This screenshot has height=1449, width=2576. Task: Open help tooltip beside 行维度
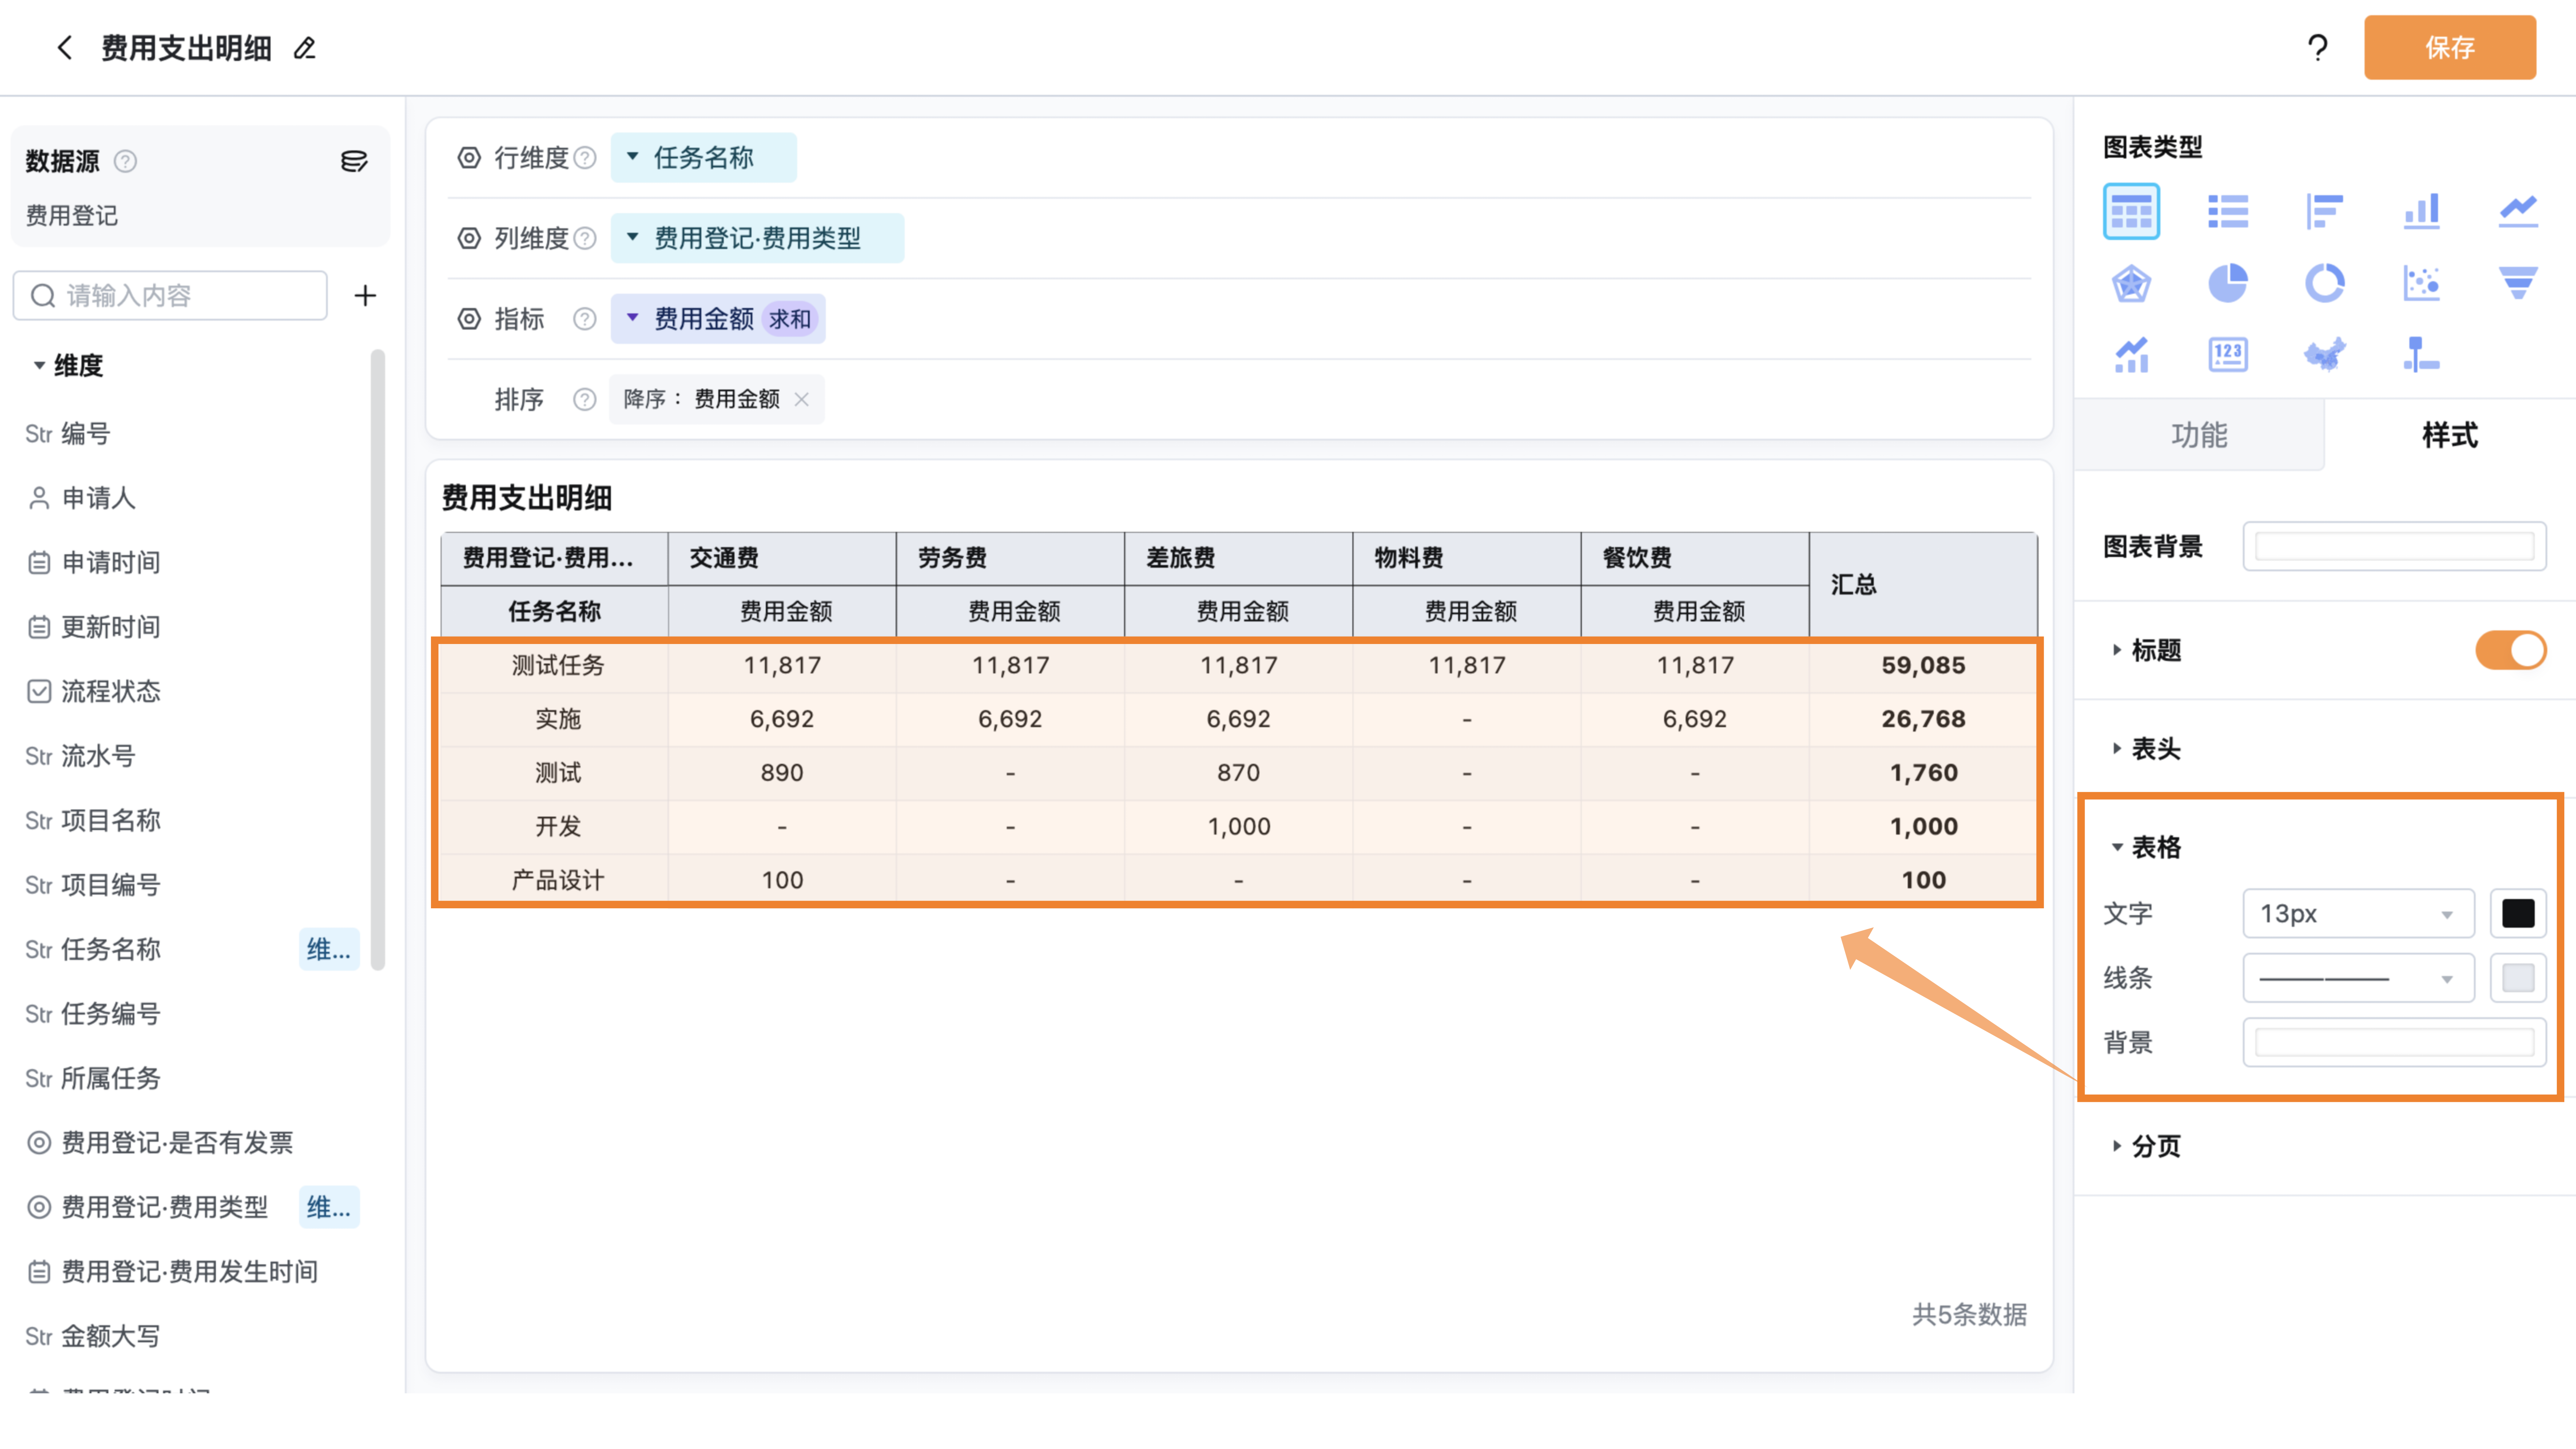[585, 158]
